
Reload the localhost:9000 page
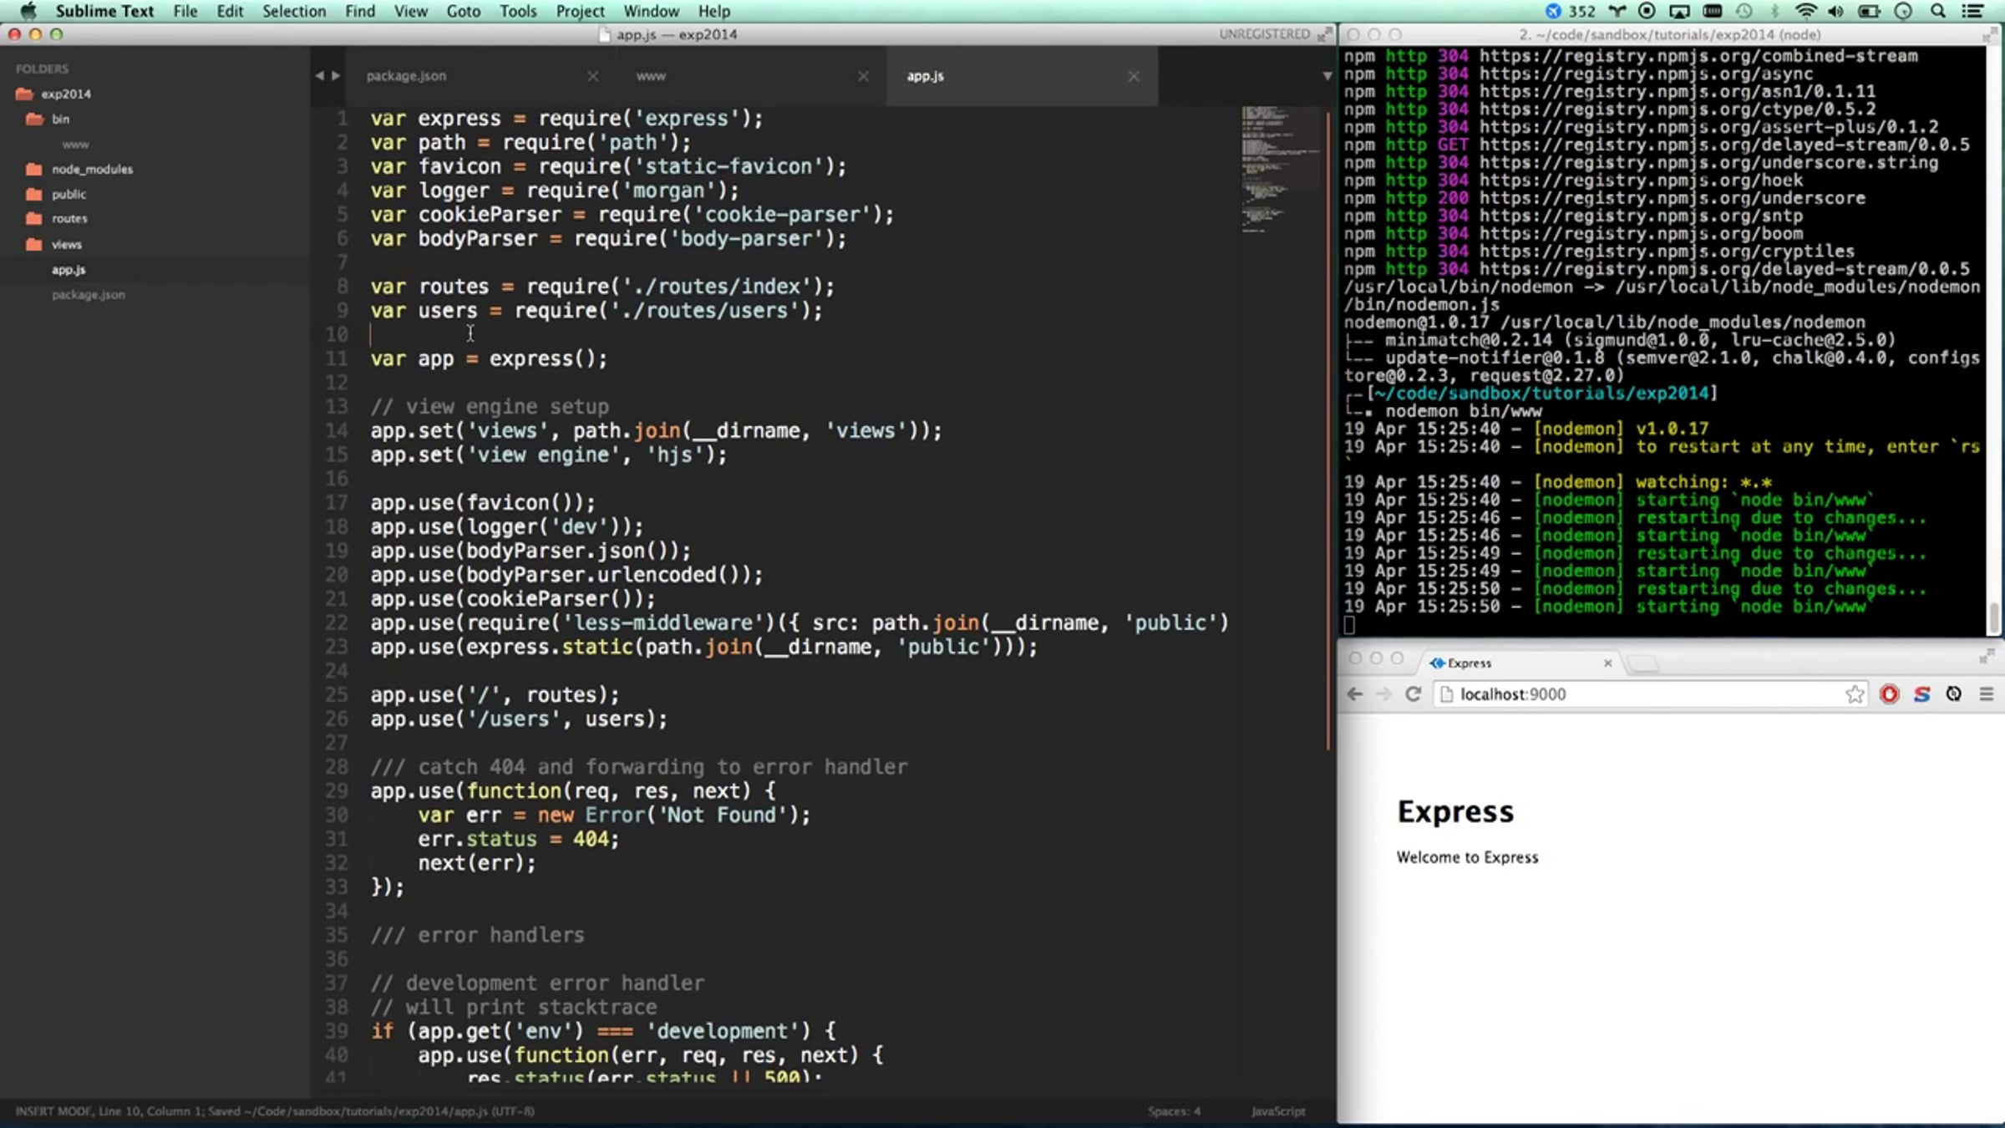[1413, 694]
